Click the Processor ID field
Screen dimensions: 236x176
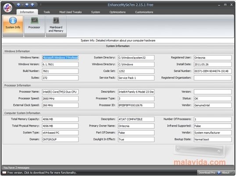point(136,105)
